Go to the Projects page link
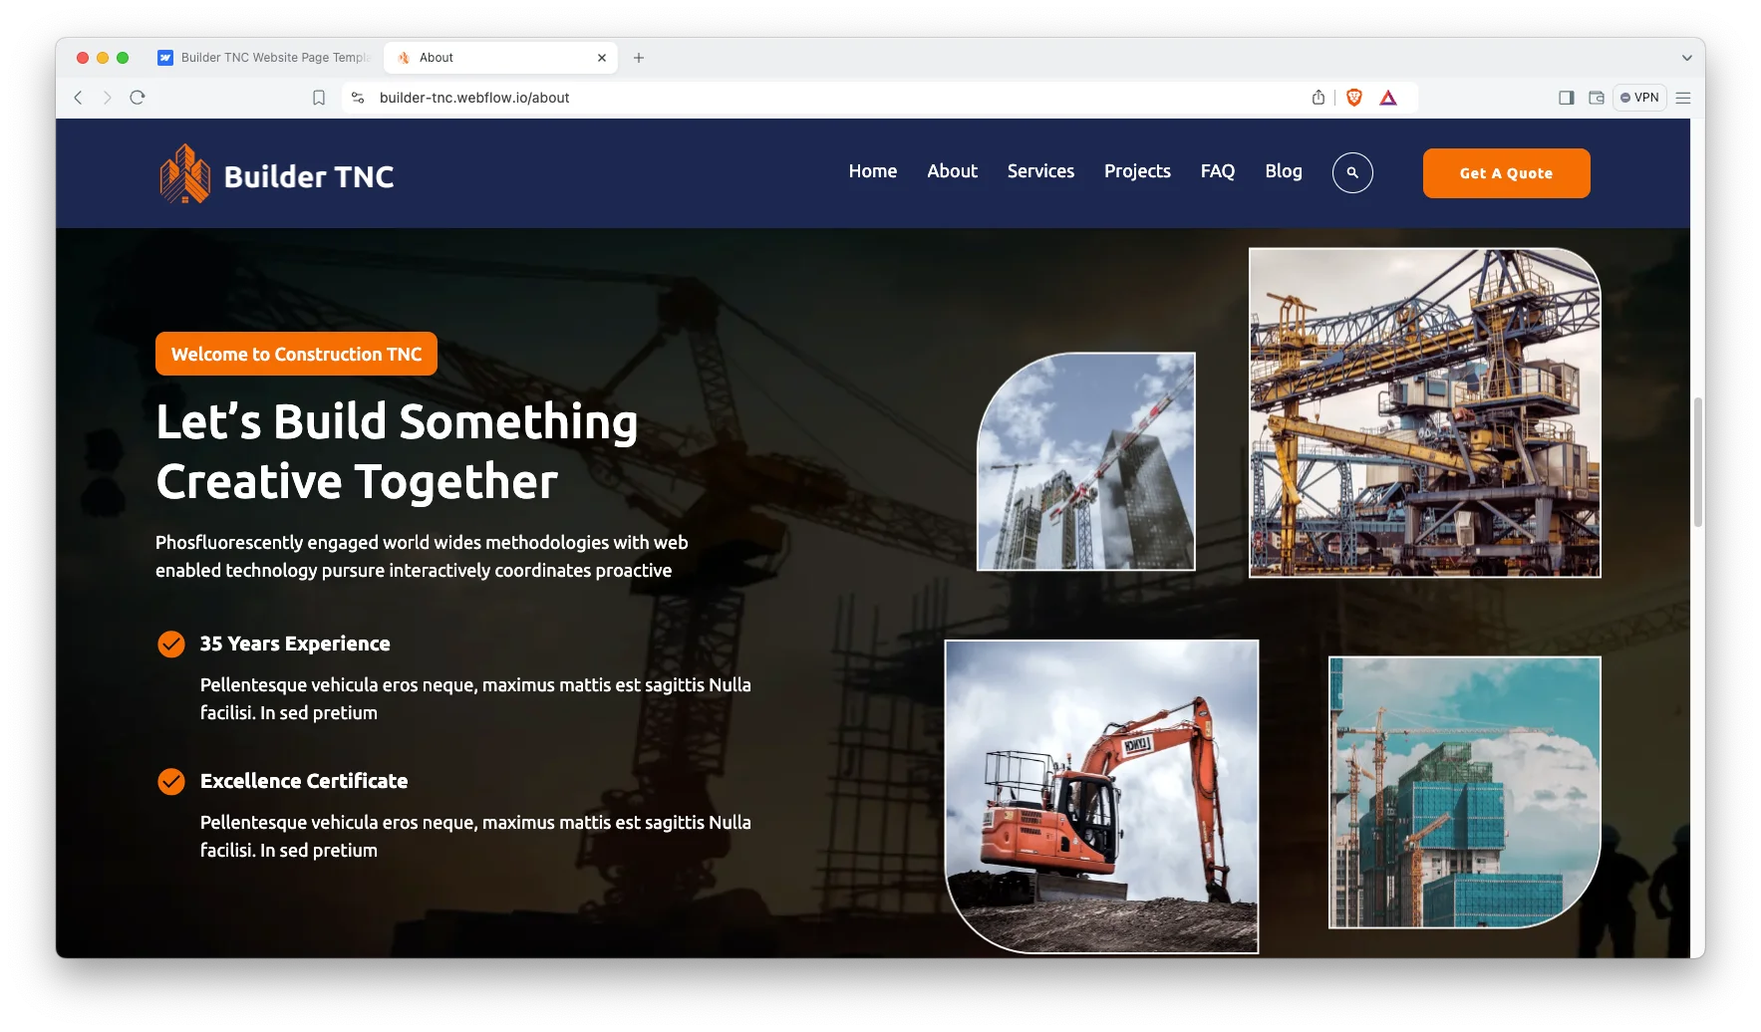 point(1137,171)
